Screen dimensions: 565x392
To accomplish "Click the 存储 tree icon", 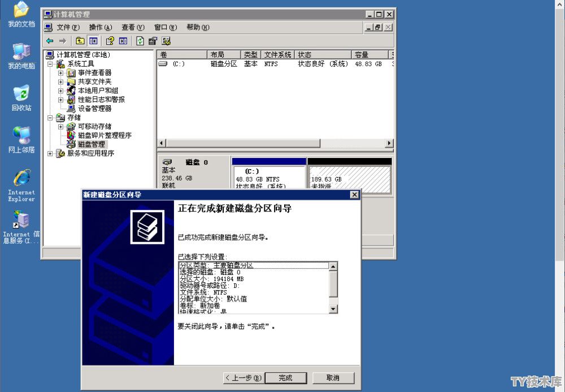I will (x=60, y=118).
